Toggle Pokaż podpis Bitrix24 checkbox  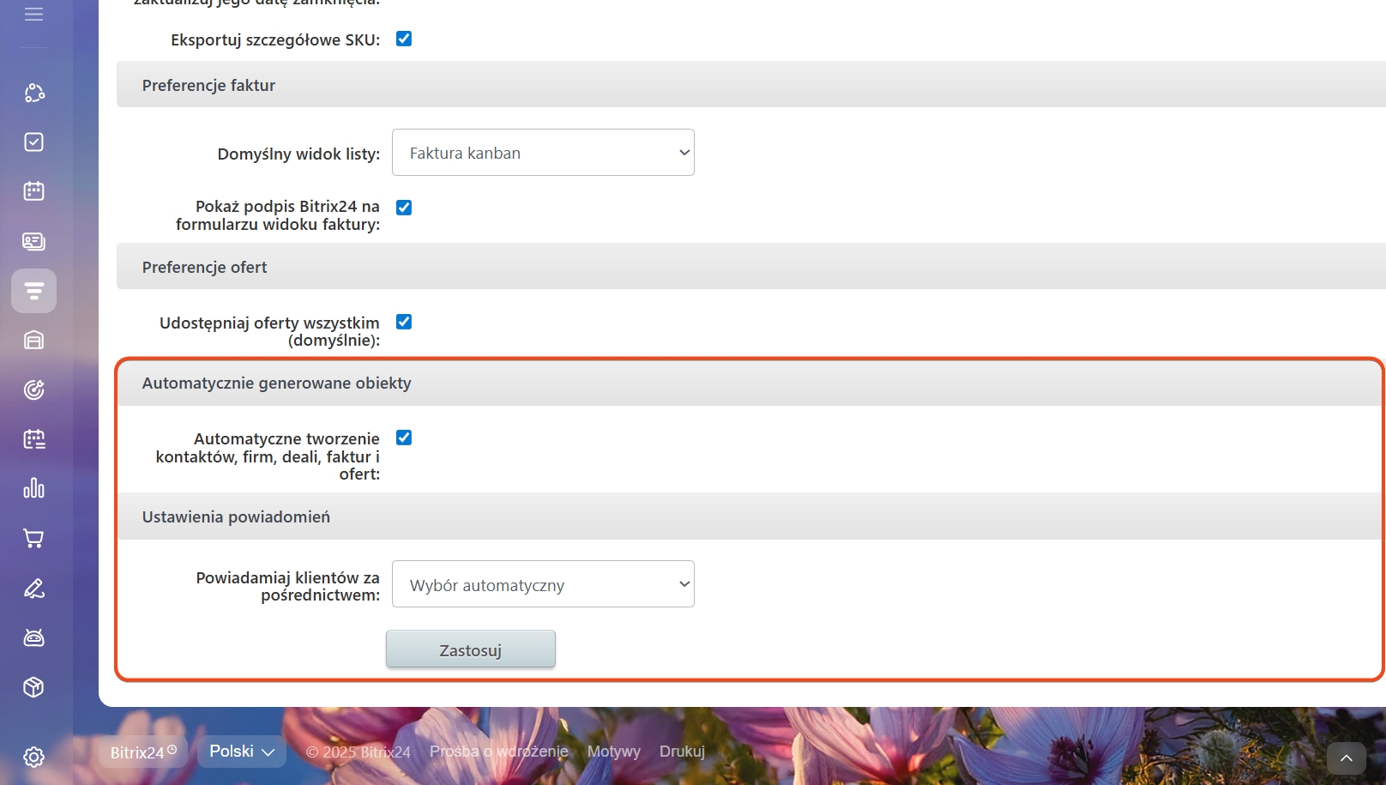(x=404, y=208)
